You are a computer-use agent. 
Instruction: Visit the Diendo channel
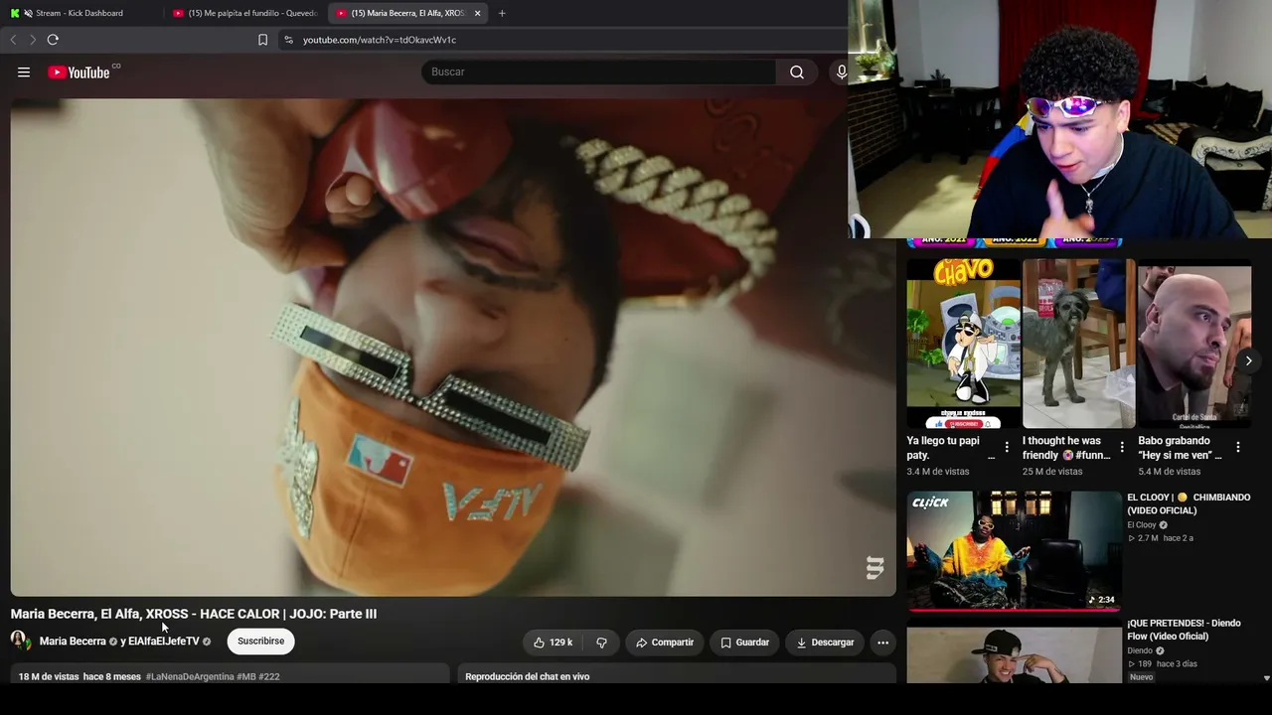click(1140, 651)
